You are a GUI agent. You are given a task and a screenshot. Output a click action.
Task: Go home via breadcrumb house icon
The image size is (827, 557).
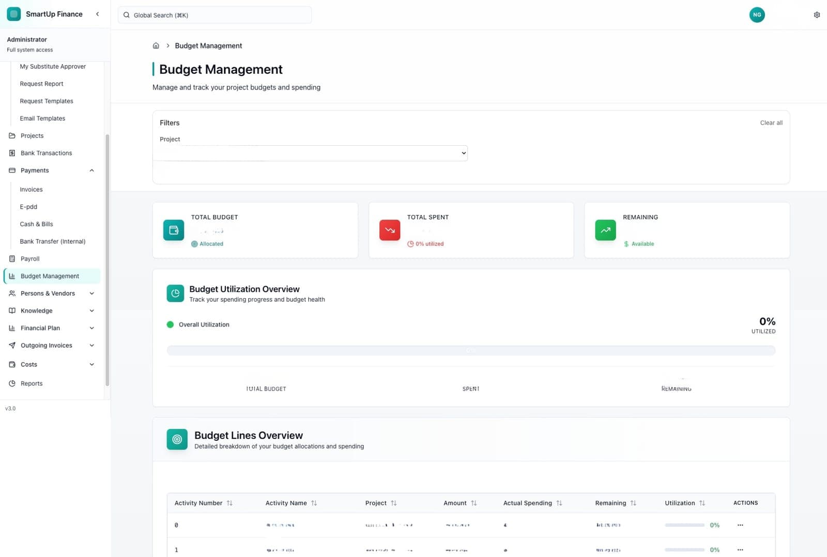pyautogui.click(x=156, y=45)
